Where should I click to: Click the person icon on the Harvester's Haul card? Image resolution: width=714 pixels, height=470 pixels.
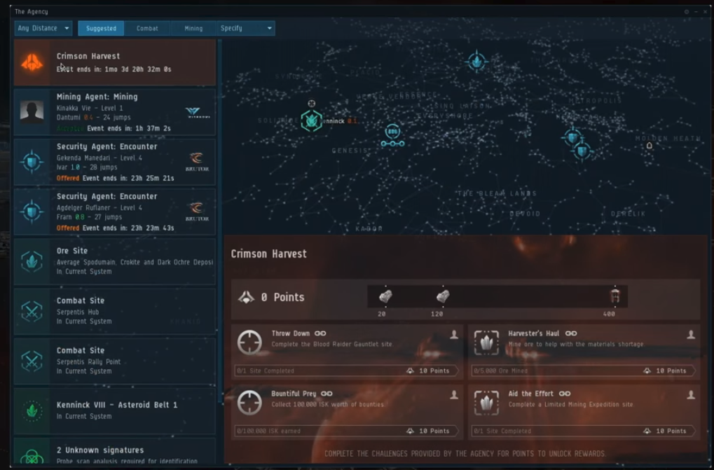click(691, 335)
